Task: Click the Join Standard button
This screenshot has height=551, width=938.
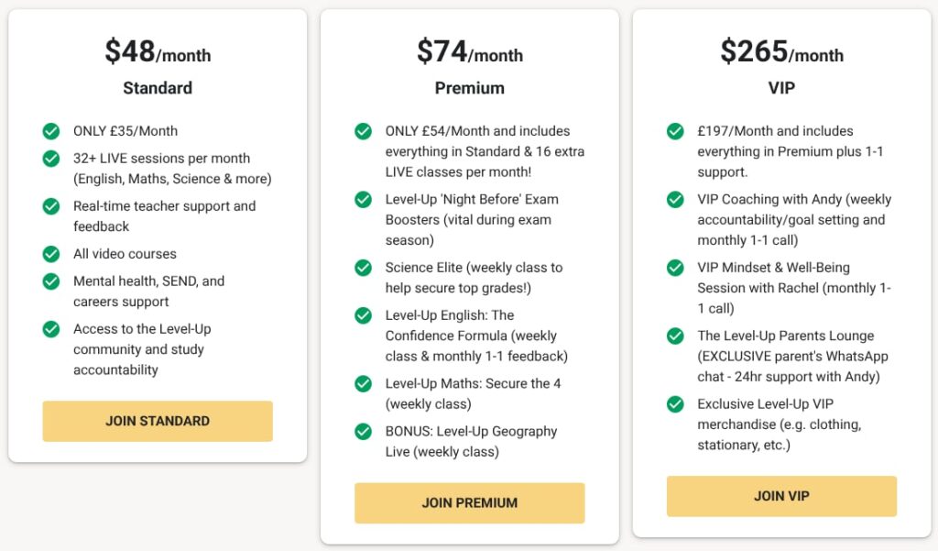Action: pyautogui.click(x=158, y=421)
